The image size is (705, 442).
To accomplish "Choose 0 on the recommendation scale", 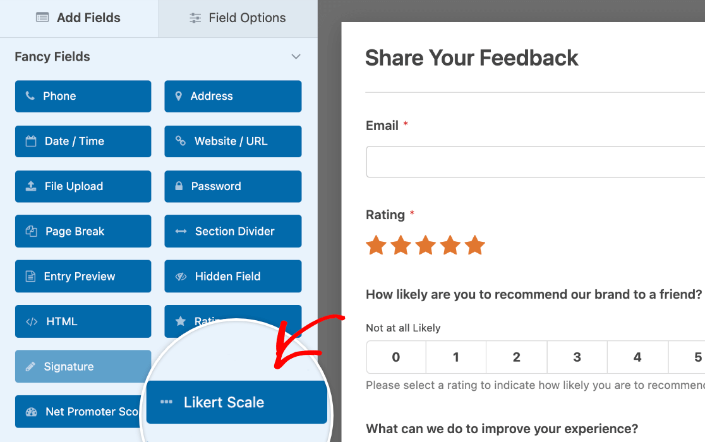I will [396, 357].
